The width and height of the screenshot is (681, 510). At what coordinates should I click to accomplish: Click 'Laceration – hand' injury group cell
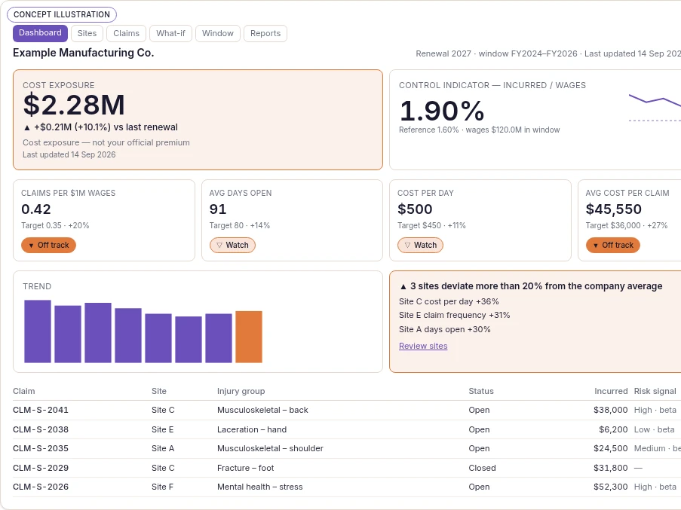pyautogui.click(x=252, y=429)
